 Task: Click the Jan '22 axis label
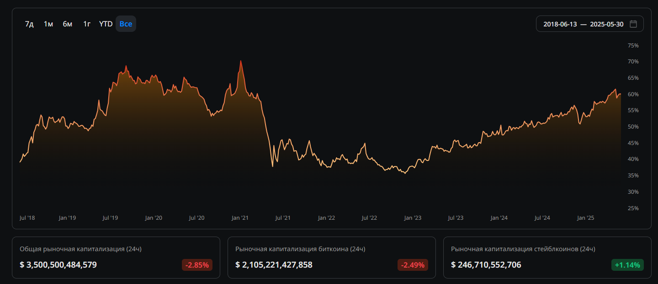pos(326,218)
